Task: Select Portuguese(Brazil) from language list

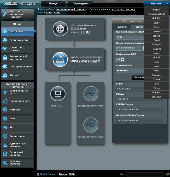Action: [x=156, y=14]
